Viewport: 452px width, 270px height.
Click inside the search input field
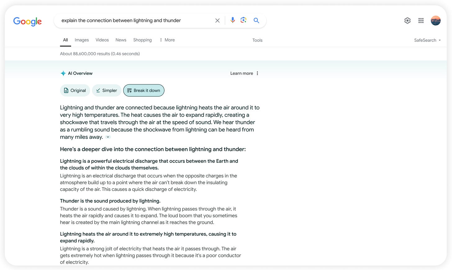tap(133, 20)
